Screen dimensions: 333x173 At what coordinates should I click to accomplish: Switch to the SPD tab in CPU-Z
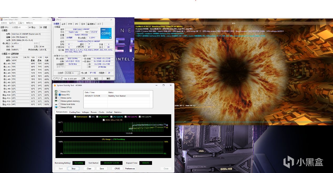coord(77,24)
